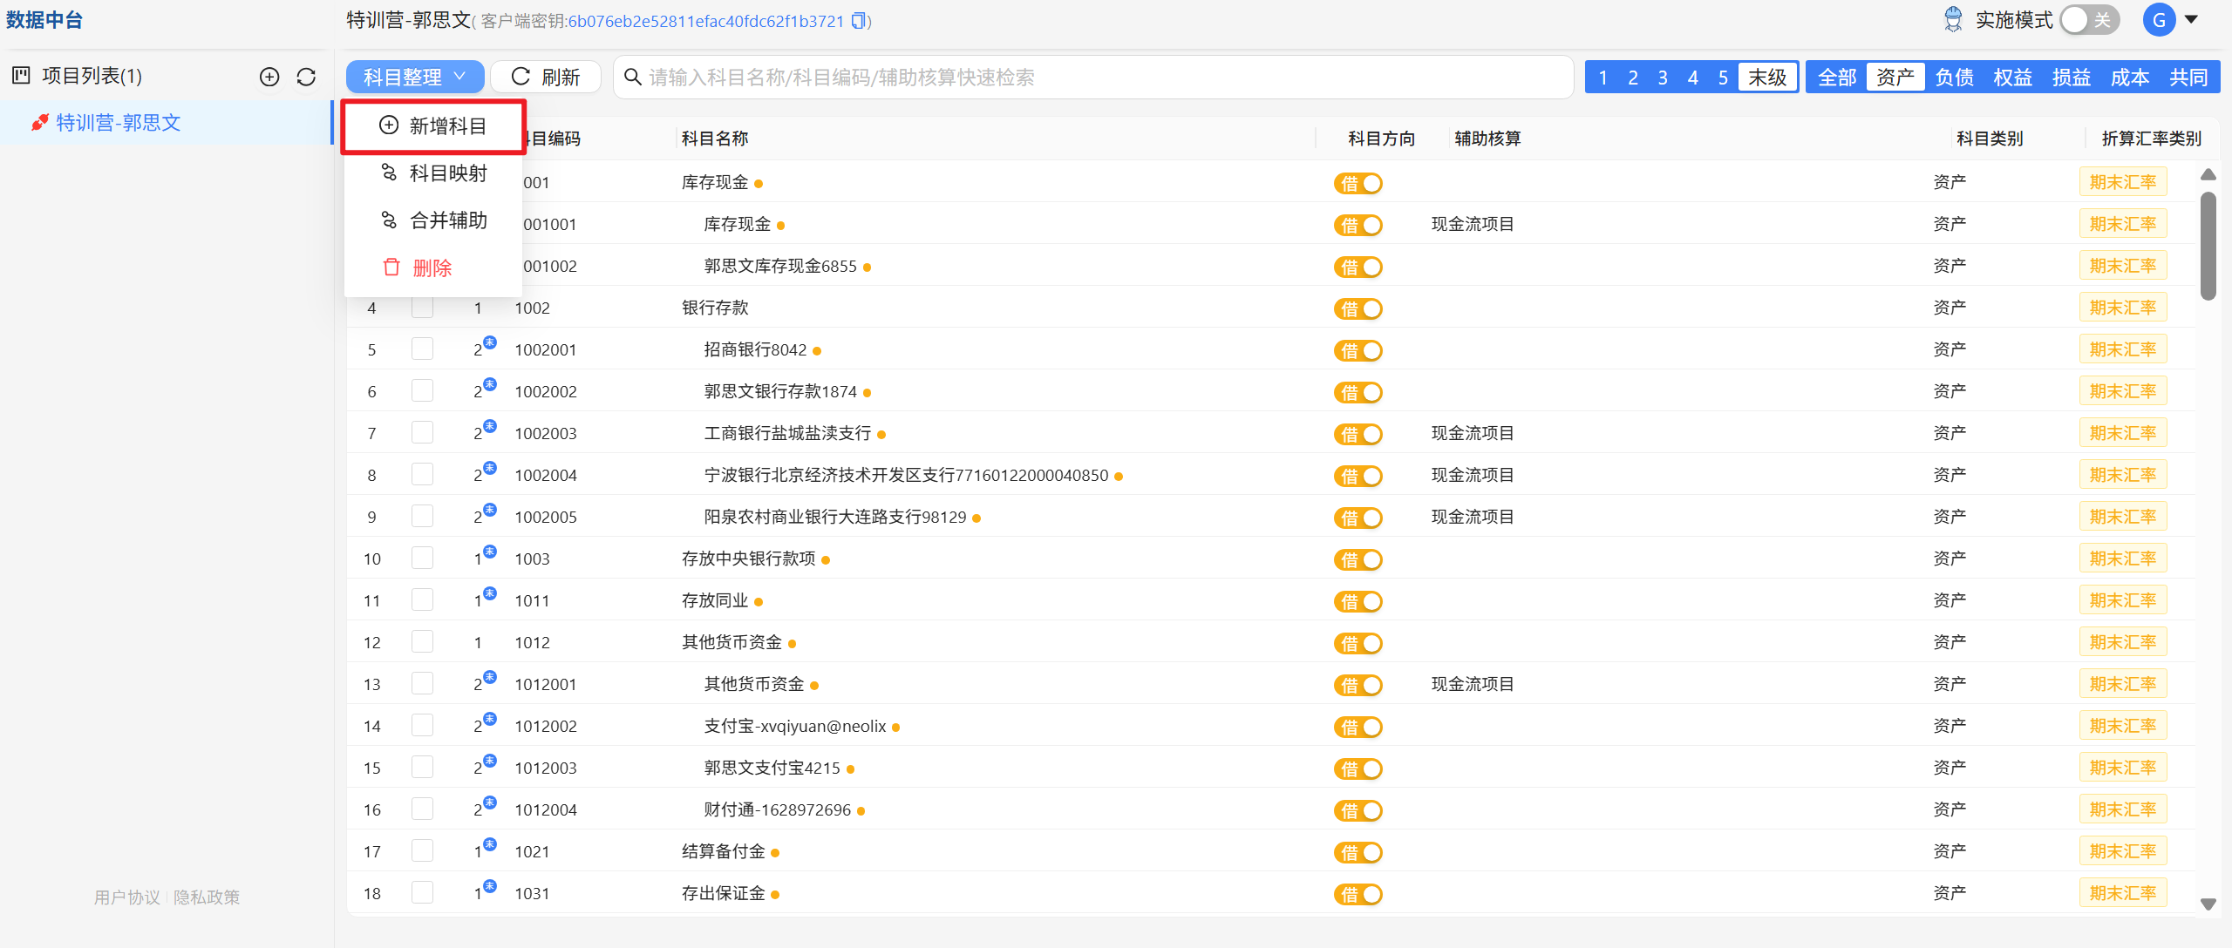Select 新增科目 from the menu
Viewport: 2232px width, 948px height.
(x=433, y=126)
